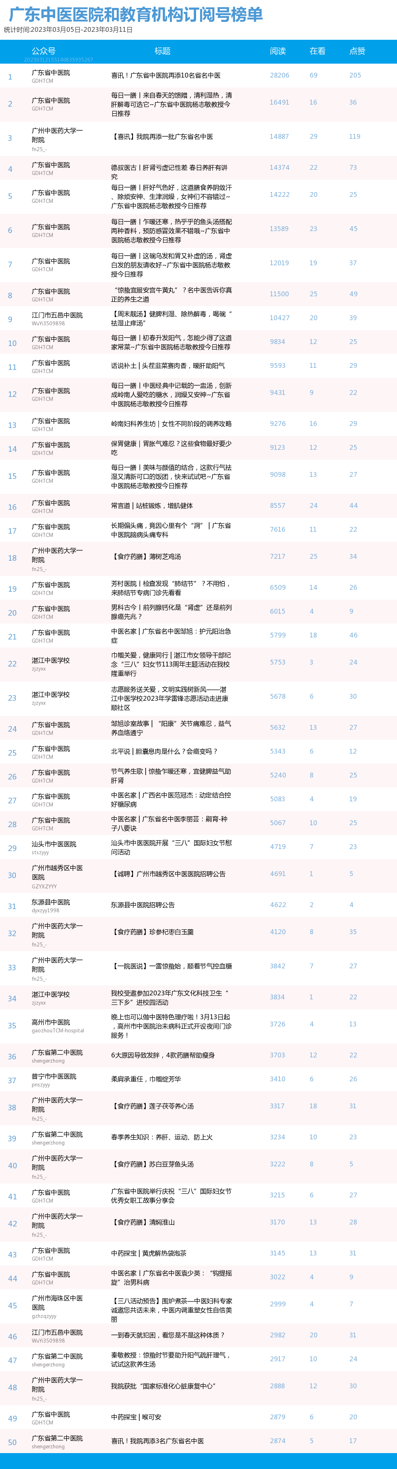Open title 【食疗药膳】薄树芝鸡汤
The width and height of the screenshot is (397, 1469).
click(x=146, y=557)
